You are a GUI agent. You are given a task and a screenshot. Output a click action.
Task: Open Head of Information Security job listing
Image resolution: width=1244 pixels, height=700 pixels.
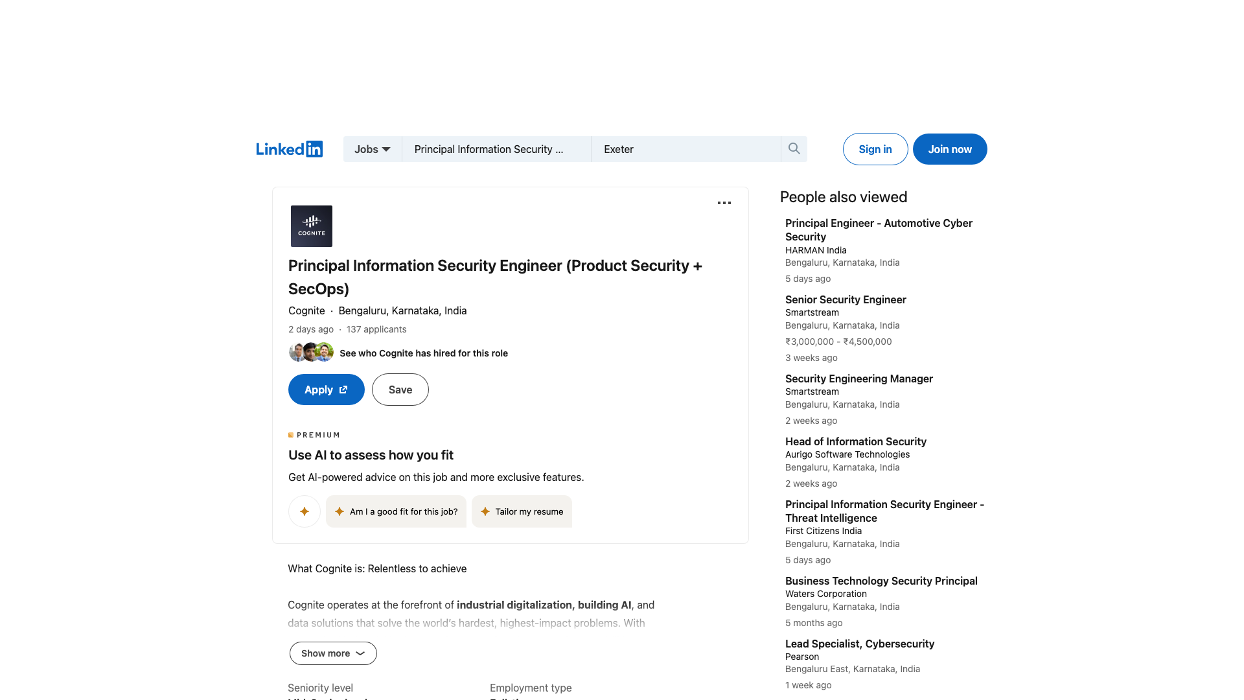pyautogui.click(x=856, y=441)
